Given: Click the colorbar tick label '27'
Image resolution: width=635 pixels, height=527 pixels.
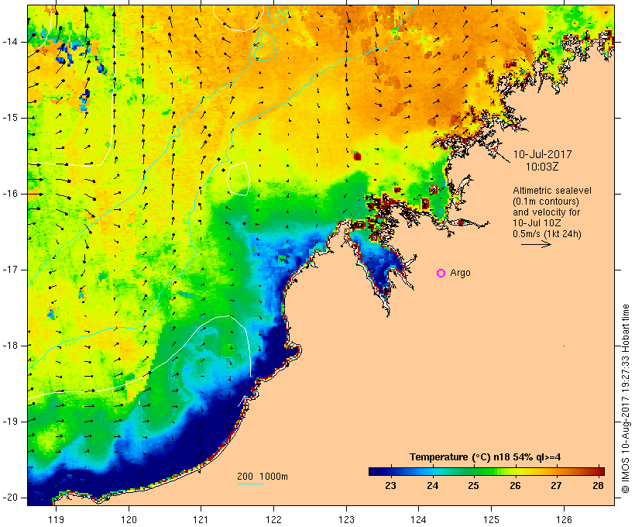Looking at the screenshot, I should click(557, 486).
